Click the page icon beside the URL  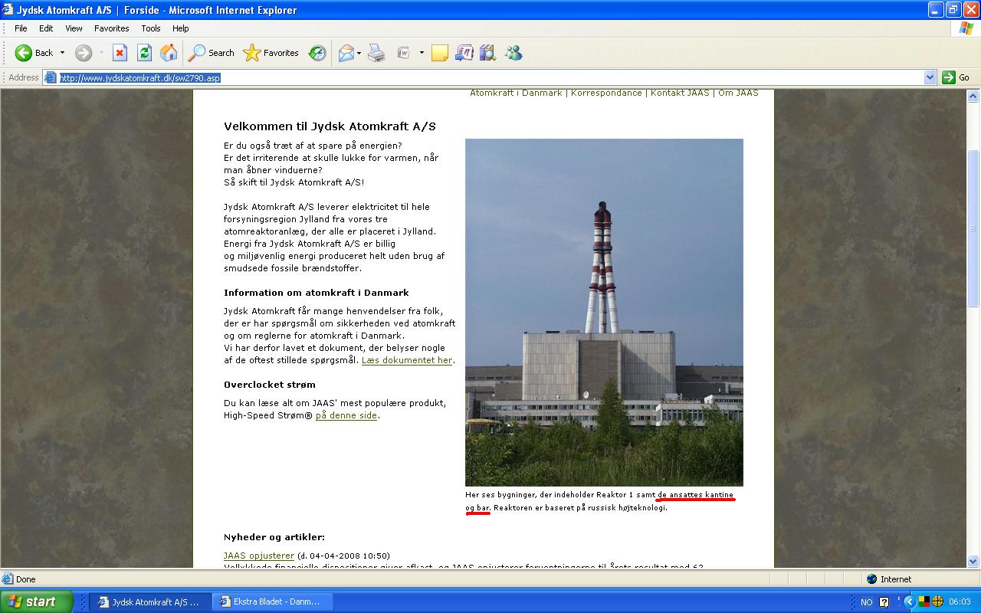tap(51, 77)
